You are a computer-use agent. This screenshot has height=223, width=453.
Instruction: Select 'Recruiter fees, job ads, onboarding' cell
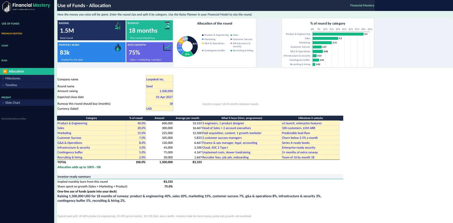(242, 157)
